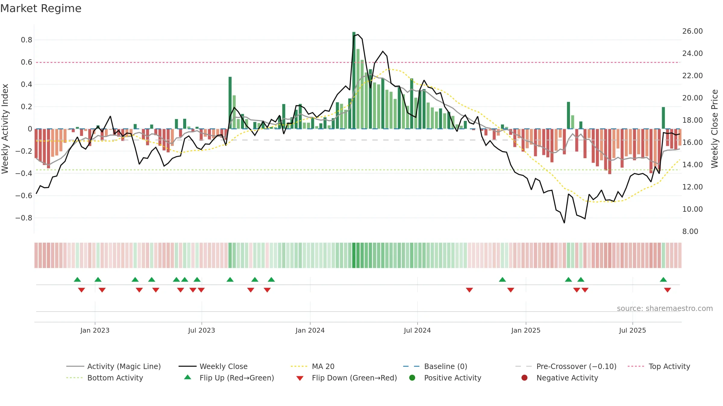723x406 pixels.
Task: Click the 0.8 activity axis tick
Action: click(27, 40)
